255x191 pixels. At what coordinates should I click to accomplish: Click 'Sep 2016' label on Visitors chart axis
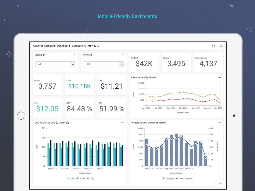click(x=169, y=169)
